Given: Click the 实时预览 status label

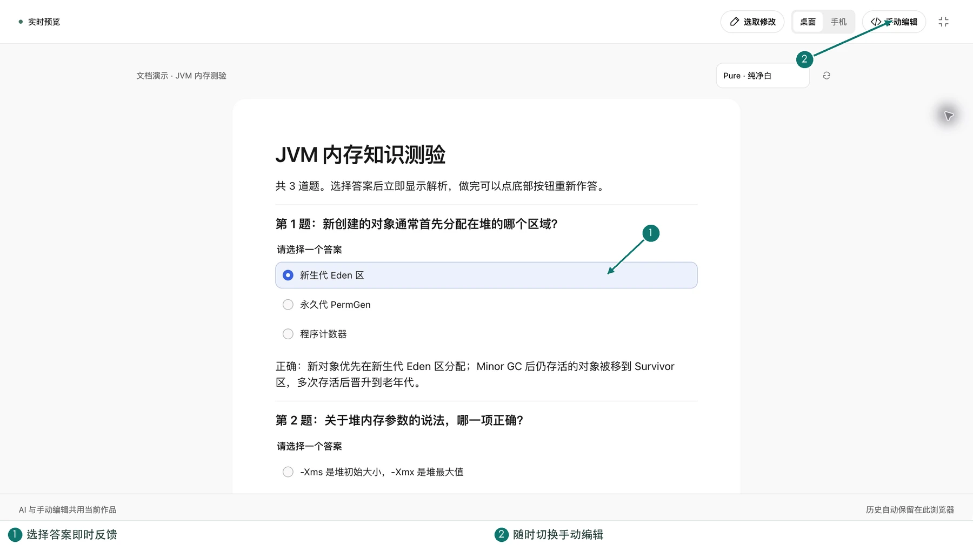Looking at the screenshot, I should tap(44, 22).
